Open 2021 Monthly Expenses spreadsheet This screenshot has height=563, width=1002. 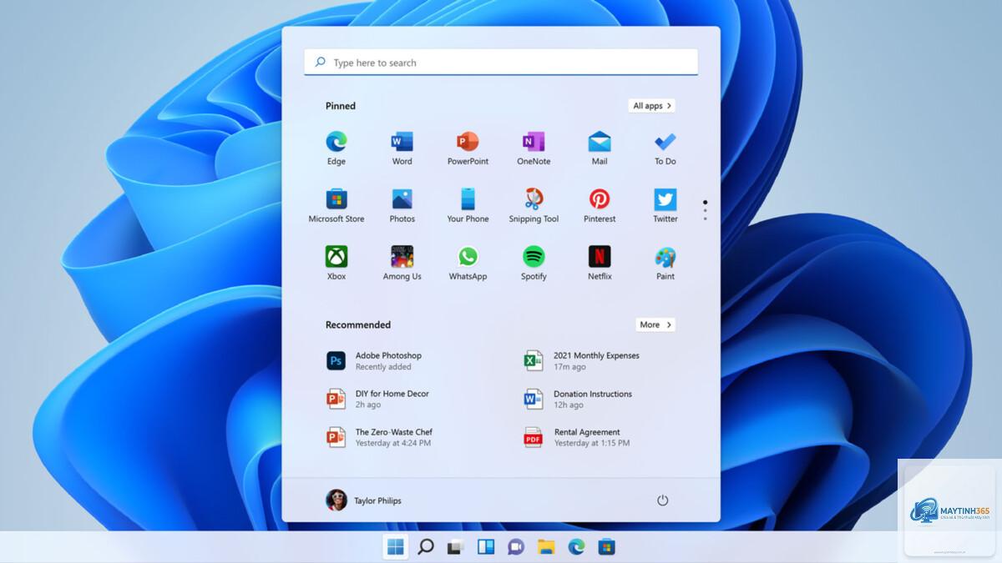(581, 360)
